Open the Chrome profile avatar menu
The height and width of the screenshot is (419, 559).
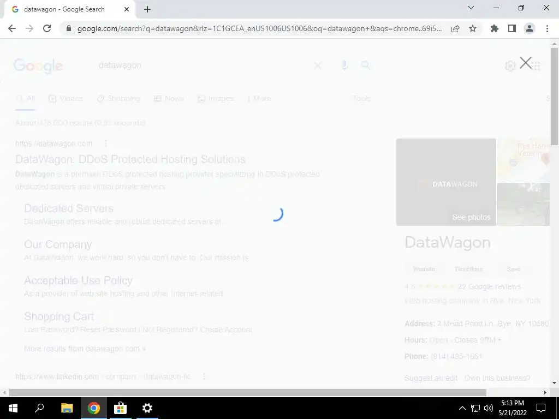pos(530,28)
